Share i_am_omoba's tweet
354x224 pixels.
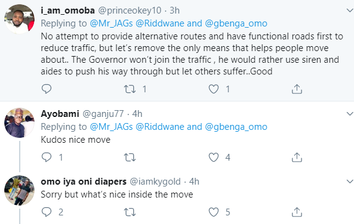297,89
